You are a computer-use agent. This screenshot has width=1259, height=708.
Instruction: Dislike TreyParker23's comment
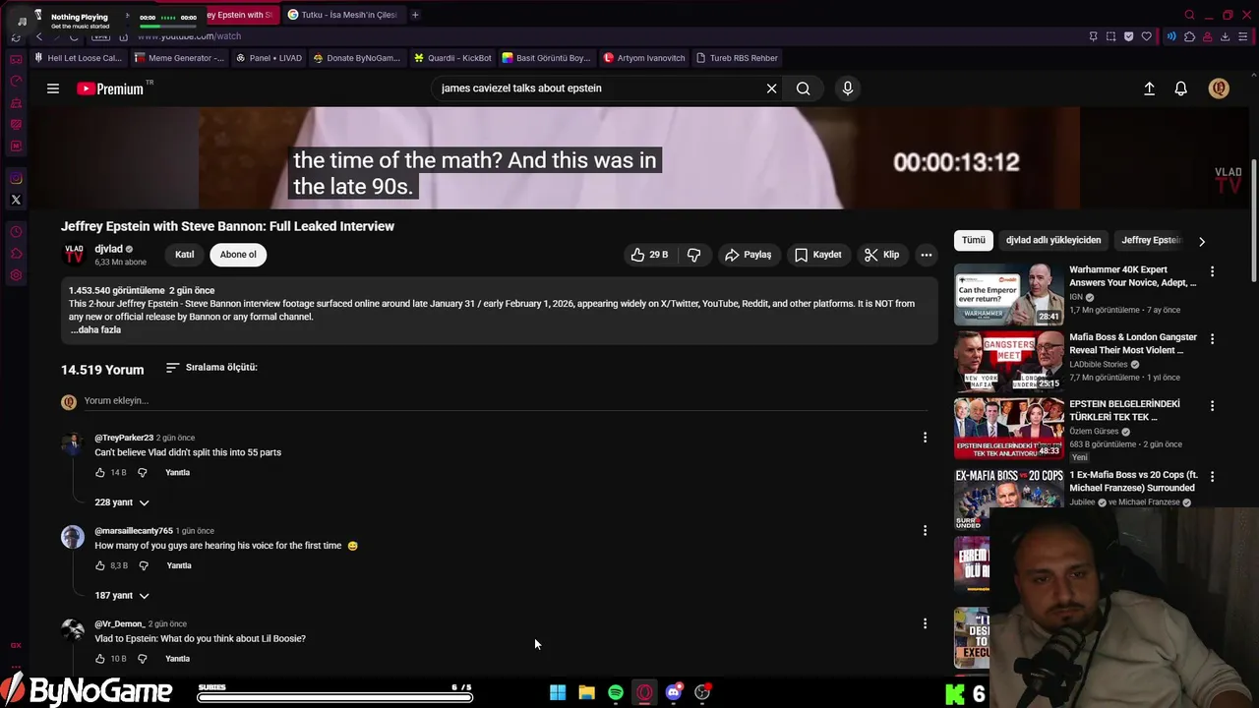[142, 473]
